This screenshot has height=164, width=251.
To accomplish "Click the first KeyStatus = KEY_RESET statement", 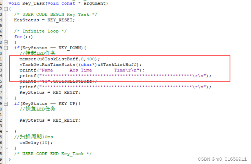I will [x=44, y=20].
